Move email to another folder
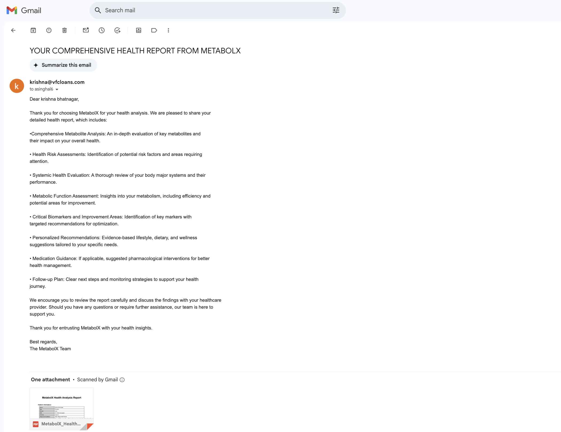The width and height of the screenshot is (561, 432). coord(138,30)
